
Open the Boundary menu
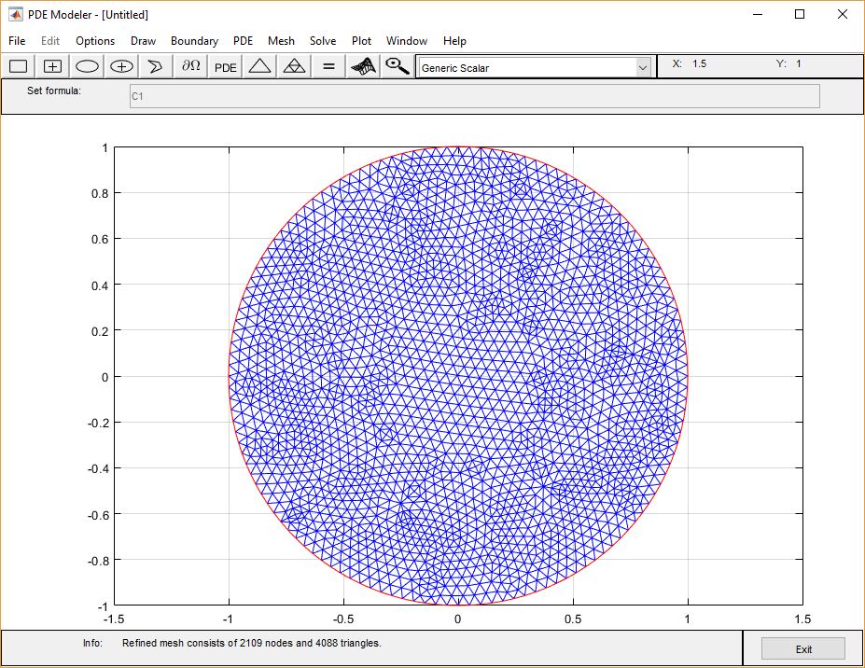click(x=194, y=41)
